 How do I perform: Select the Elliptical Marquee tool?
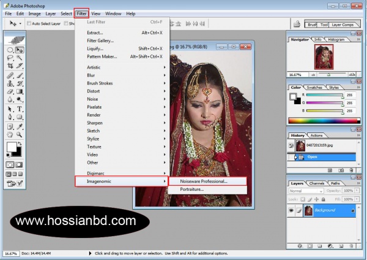click(10, 50)
